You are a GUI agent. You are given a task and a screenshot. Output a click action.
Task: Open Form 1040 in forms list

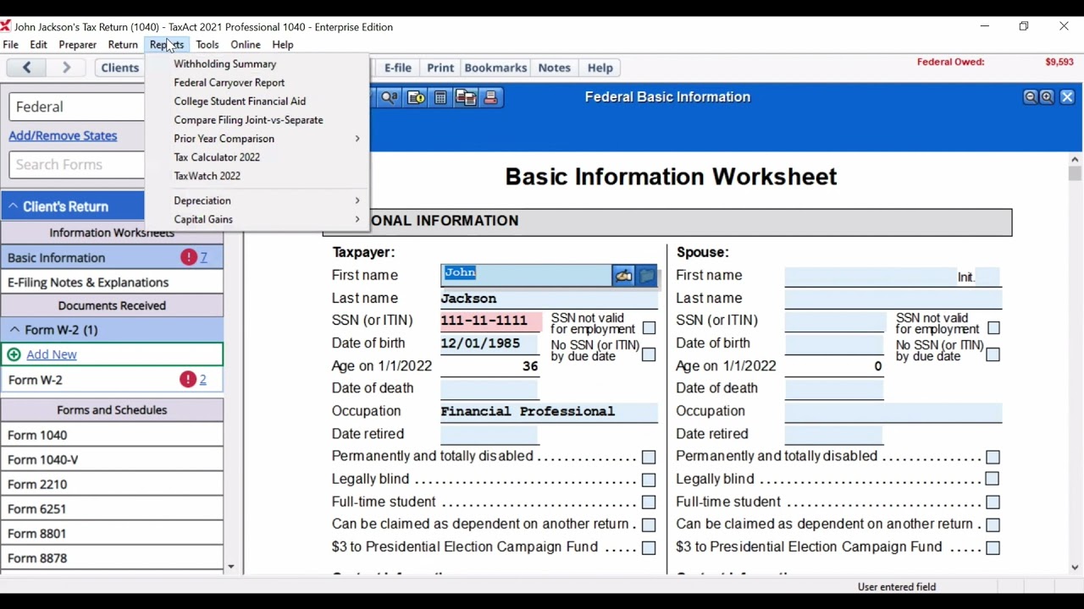coord(112,435)
